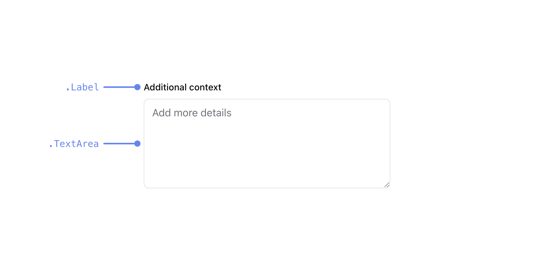Click the capital "A" starting "Additional context"
This screenshot has width=534, height=269.
click(x=147, y=87)
